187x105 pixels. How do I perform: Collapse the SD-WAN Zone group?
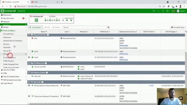[x=29, y=63]
